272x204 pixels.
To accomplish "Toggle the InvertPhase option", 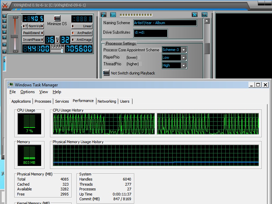I will point(33,40).
